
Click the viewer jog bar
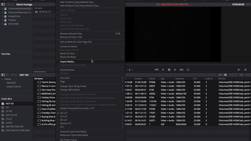click(x=186, y=65)
